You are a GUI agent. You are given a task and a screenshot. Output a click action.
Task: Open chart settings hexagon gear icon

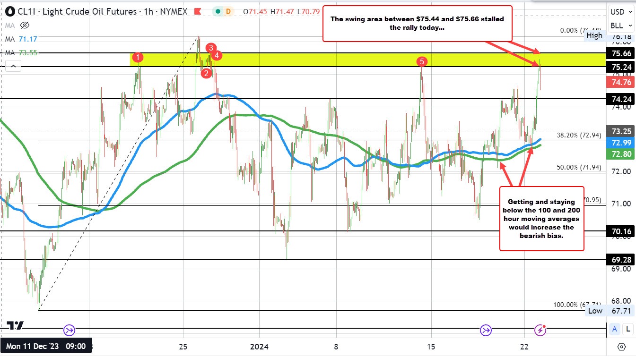[622, 347]
